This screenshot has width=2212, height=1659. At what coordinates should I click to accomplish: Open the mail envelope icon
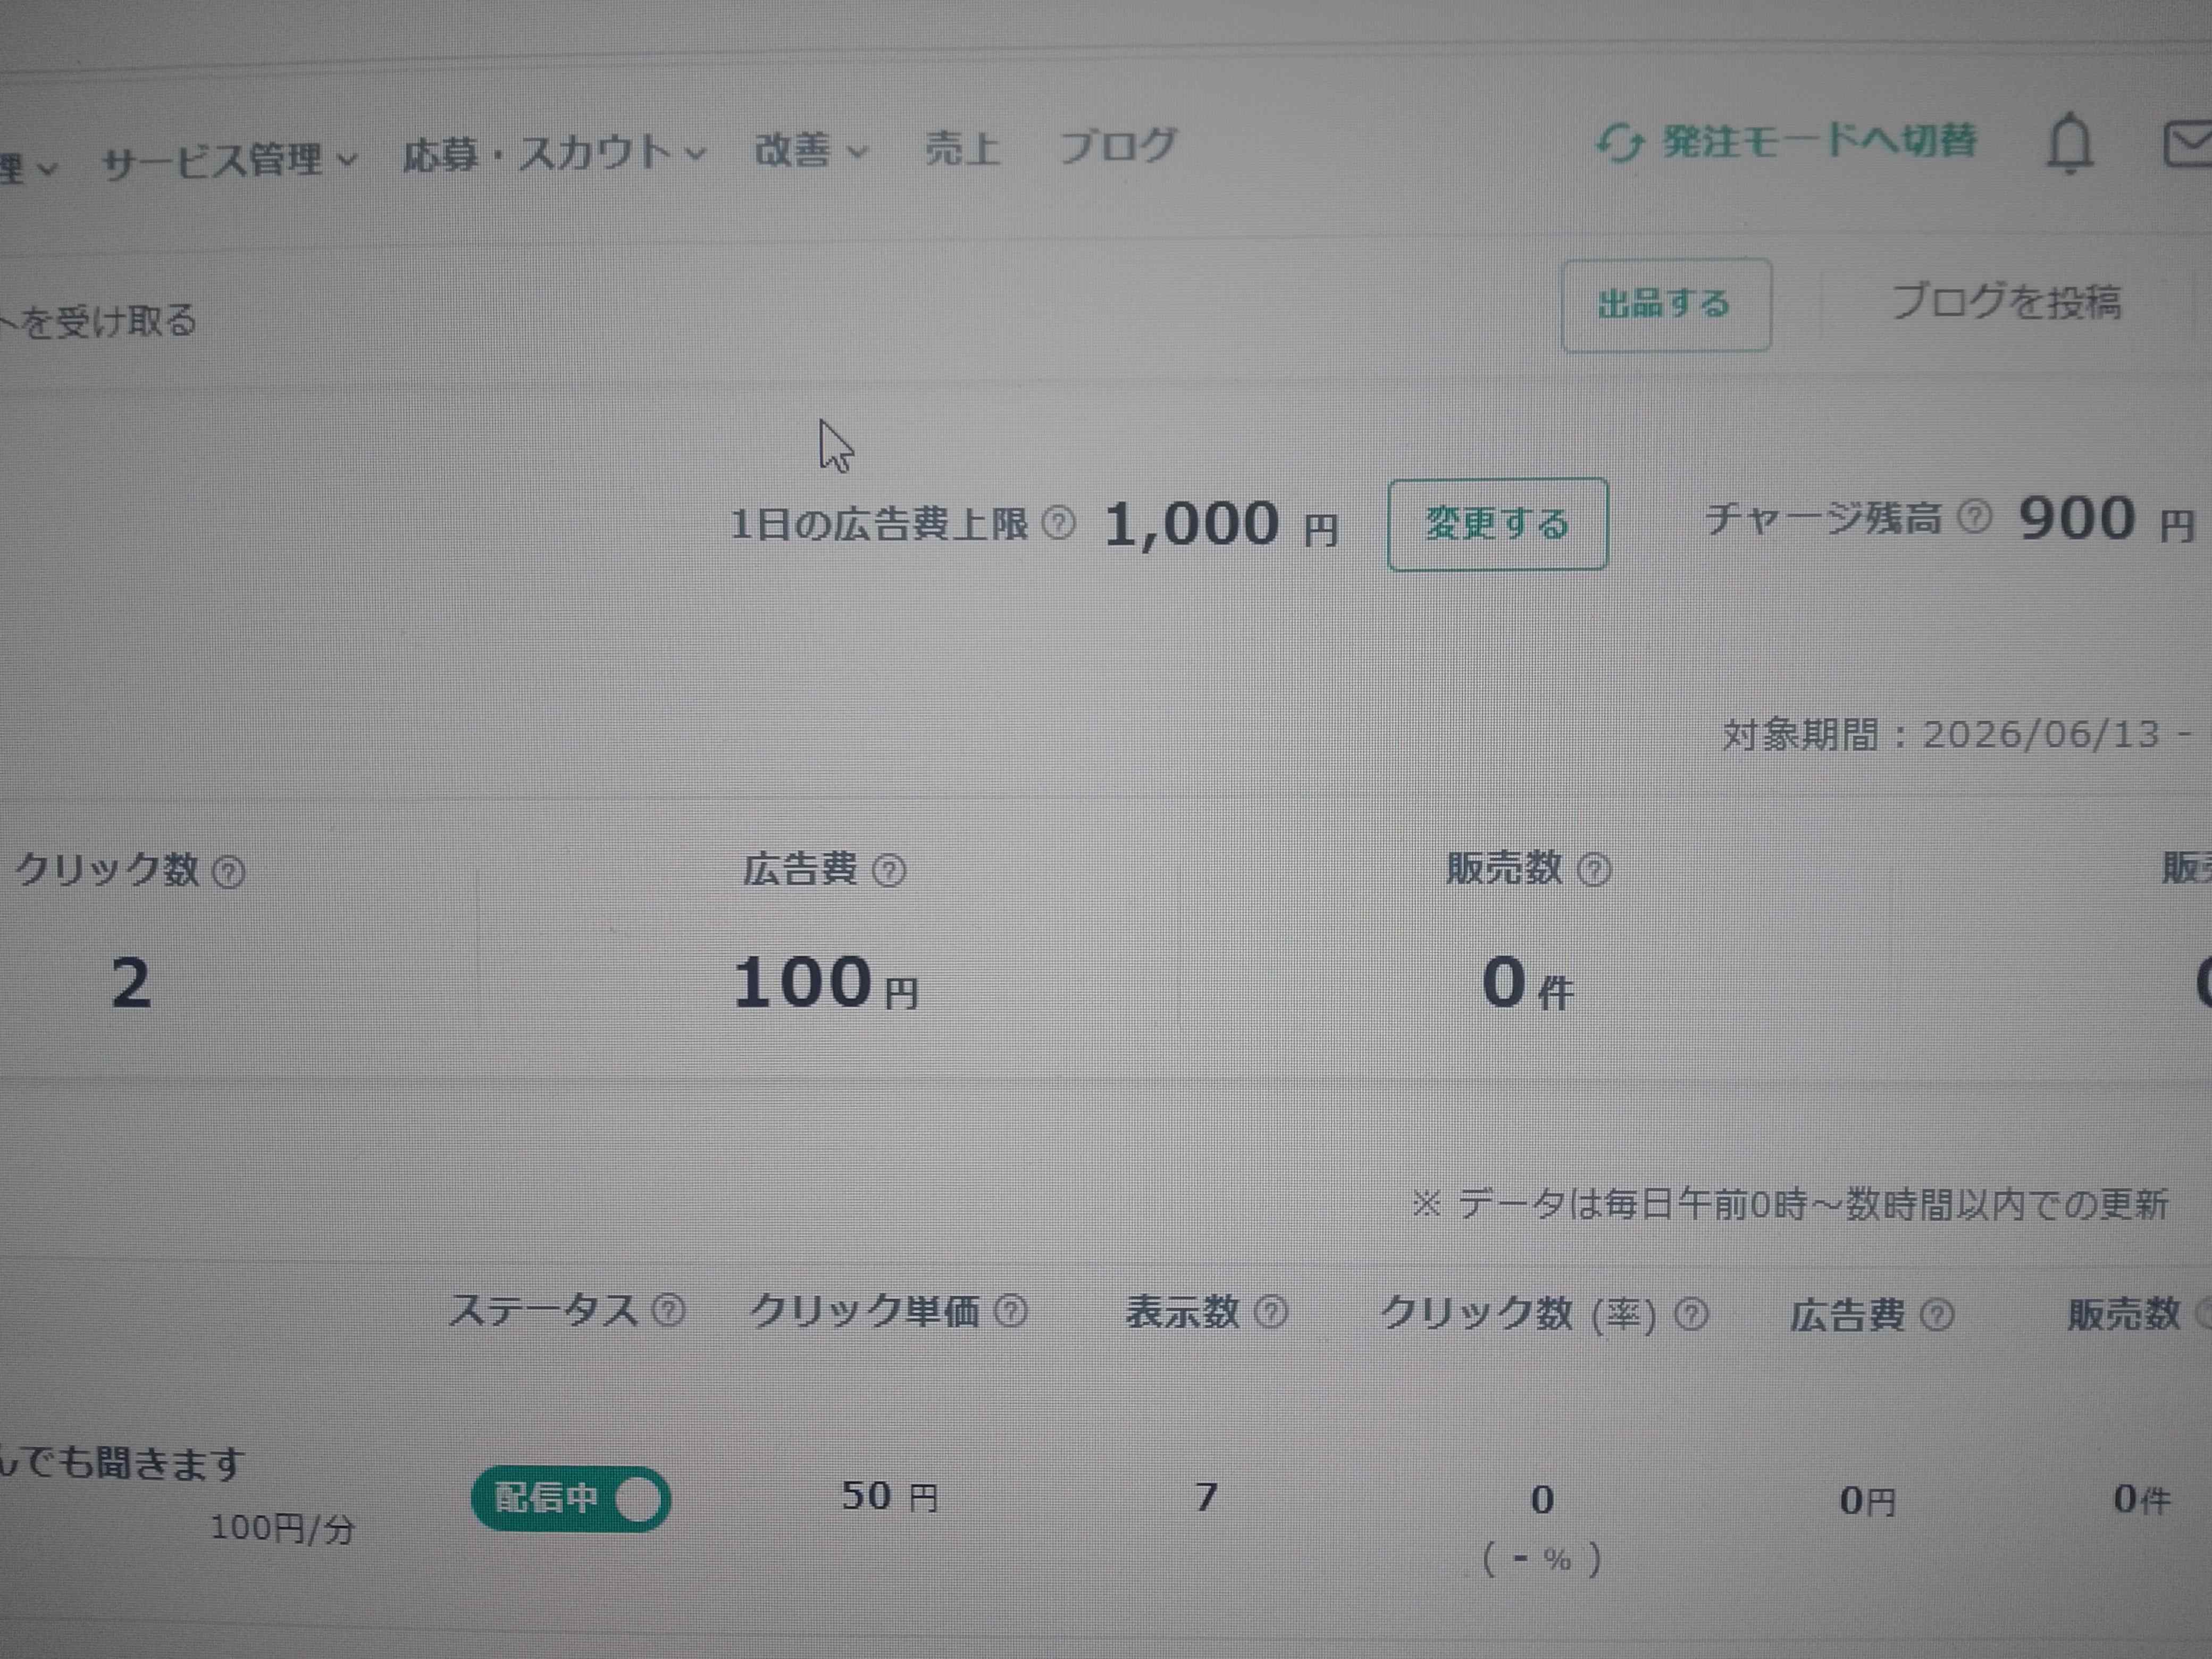coord(2187,146)
